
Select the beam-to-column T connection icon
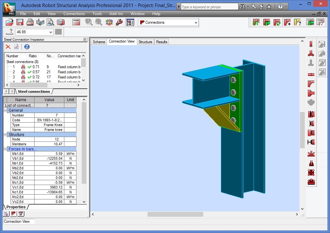(311, 93)
